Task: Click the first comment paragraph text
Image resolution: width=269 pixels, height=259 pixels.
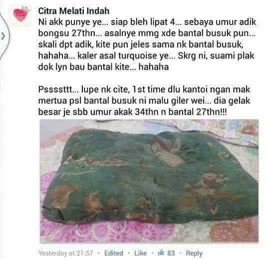Action: (x=147, y=44)
